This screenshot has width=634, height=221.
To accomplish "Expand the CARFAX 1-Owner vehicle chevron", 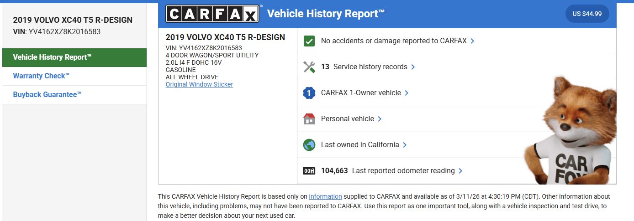I will tap(407, 93).
